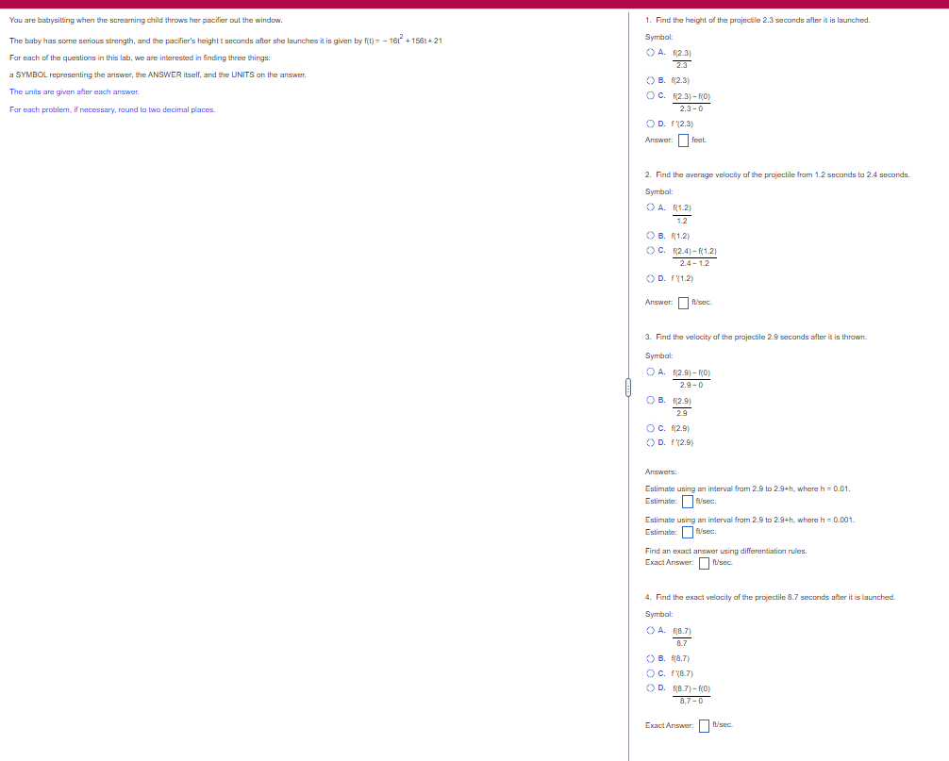The width and height of the screenshot is (949, 761).
Task: Select average velocity option C for question 2
Action: point(649,250)
